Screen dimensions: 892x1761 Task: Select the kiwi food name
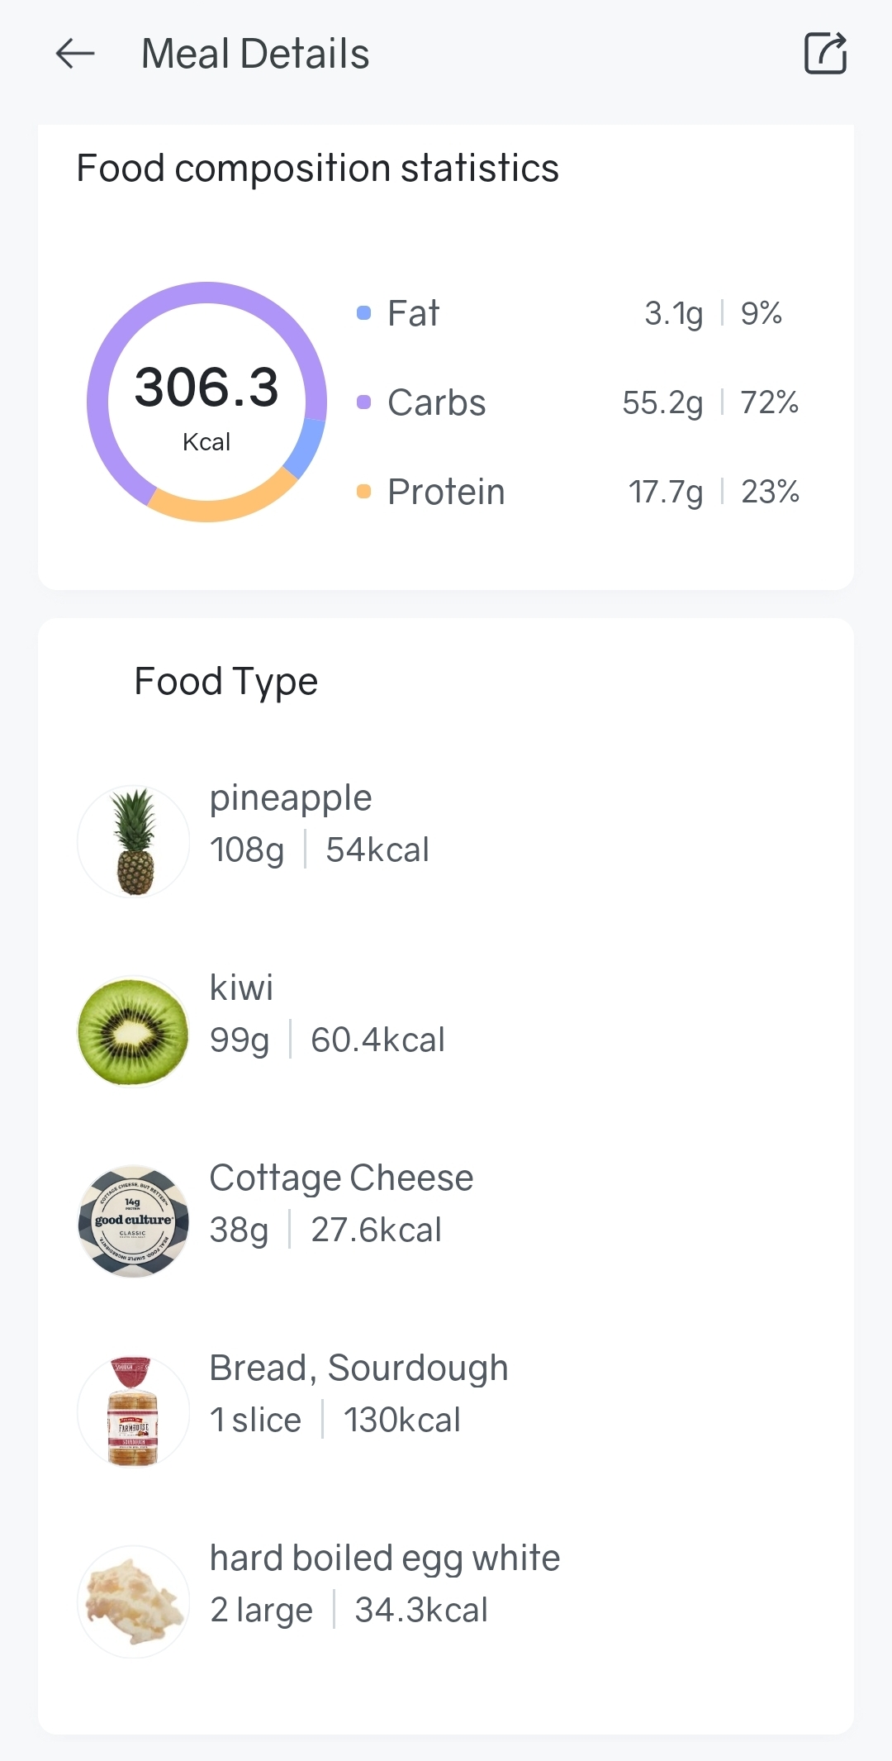click(241, 988)
